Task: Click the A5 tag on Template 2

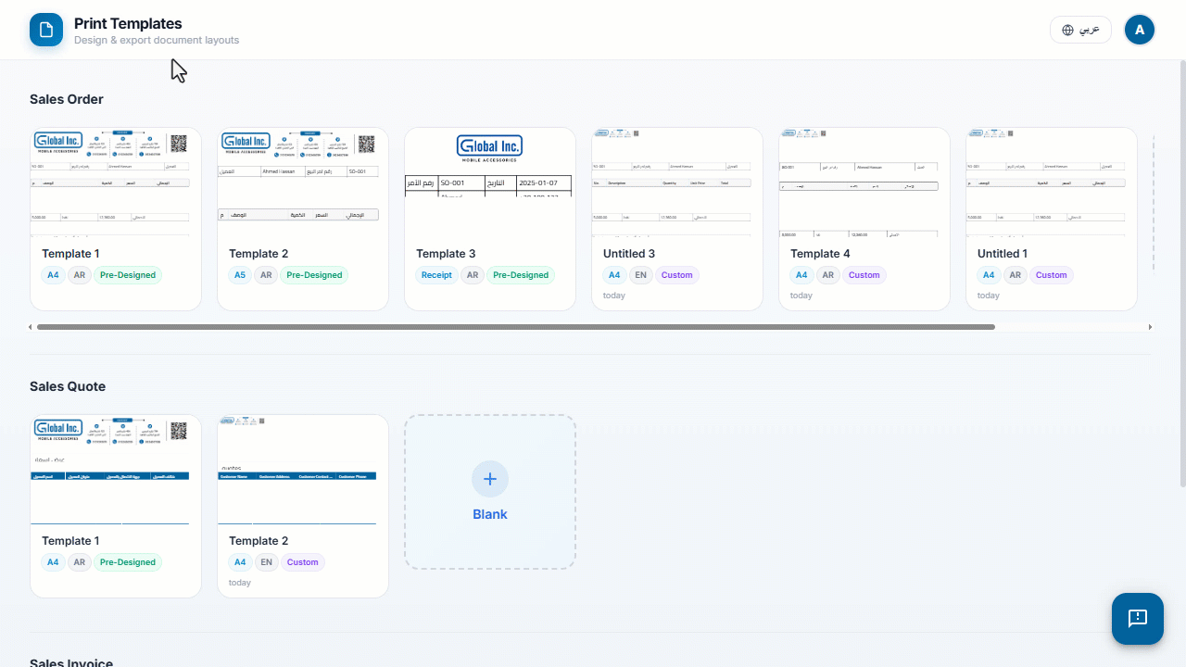Action: (x=240, y=275)
